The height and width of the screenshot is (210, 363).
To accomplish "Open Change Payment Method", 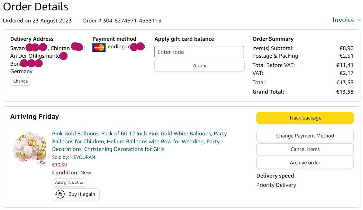I will 305,136.
